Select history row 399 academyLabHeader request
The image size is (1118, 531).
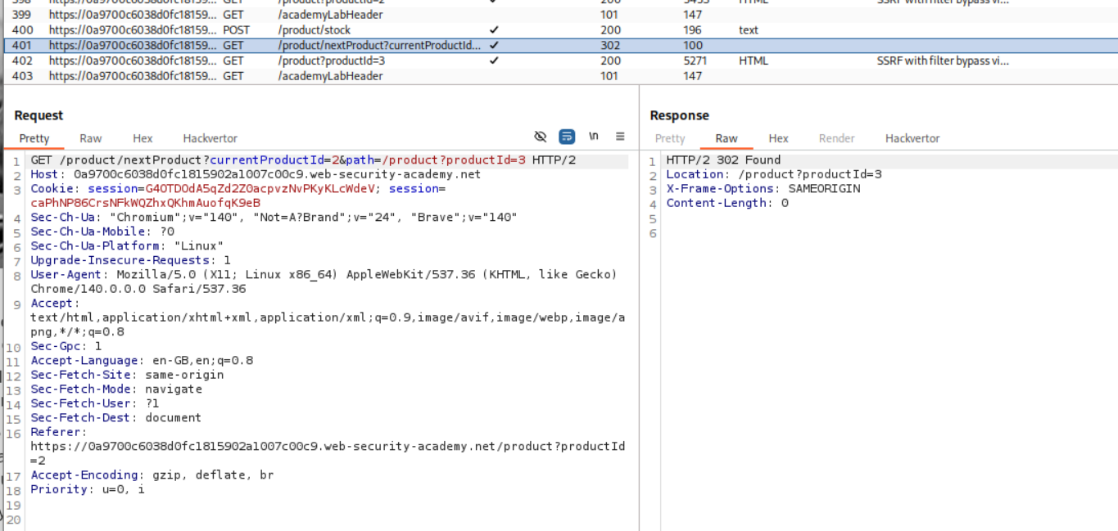point(330,15)
